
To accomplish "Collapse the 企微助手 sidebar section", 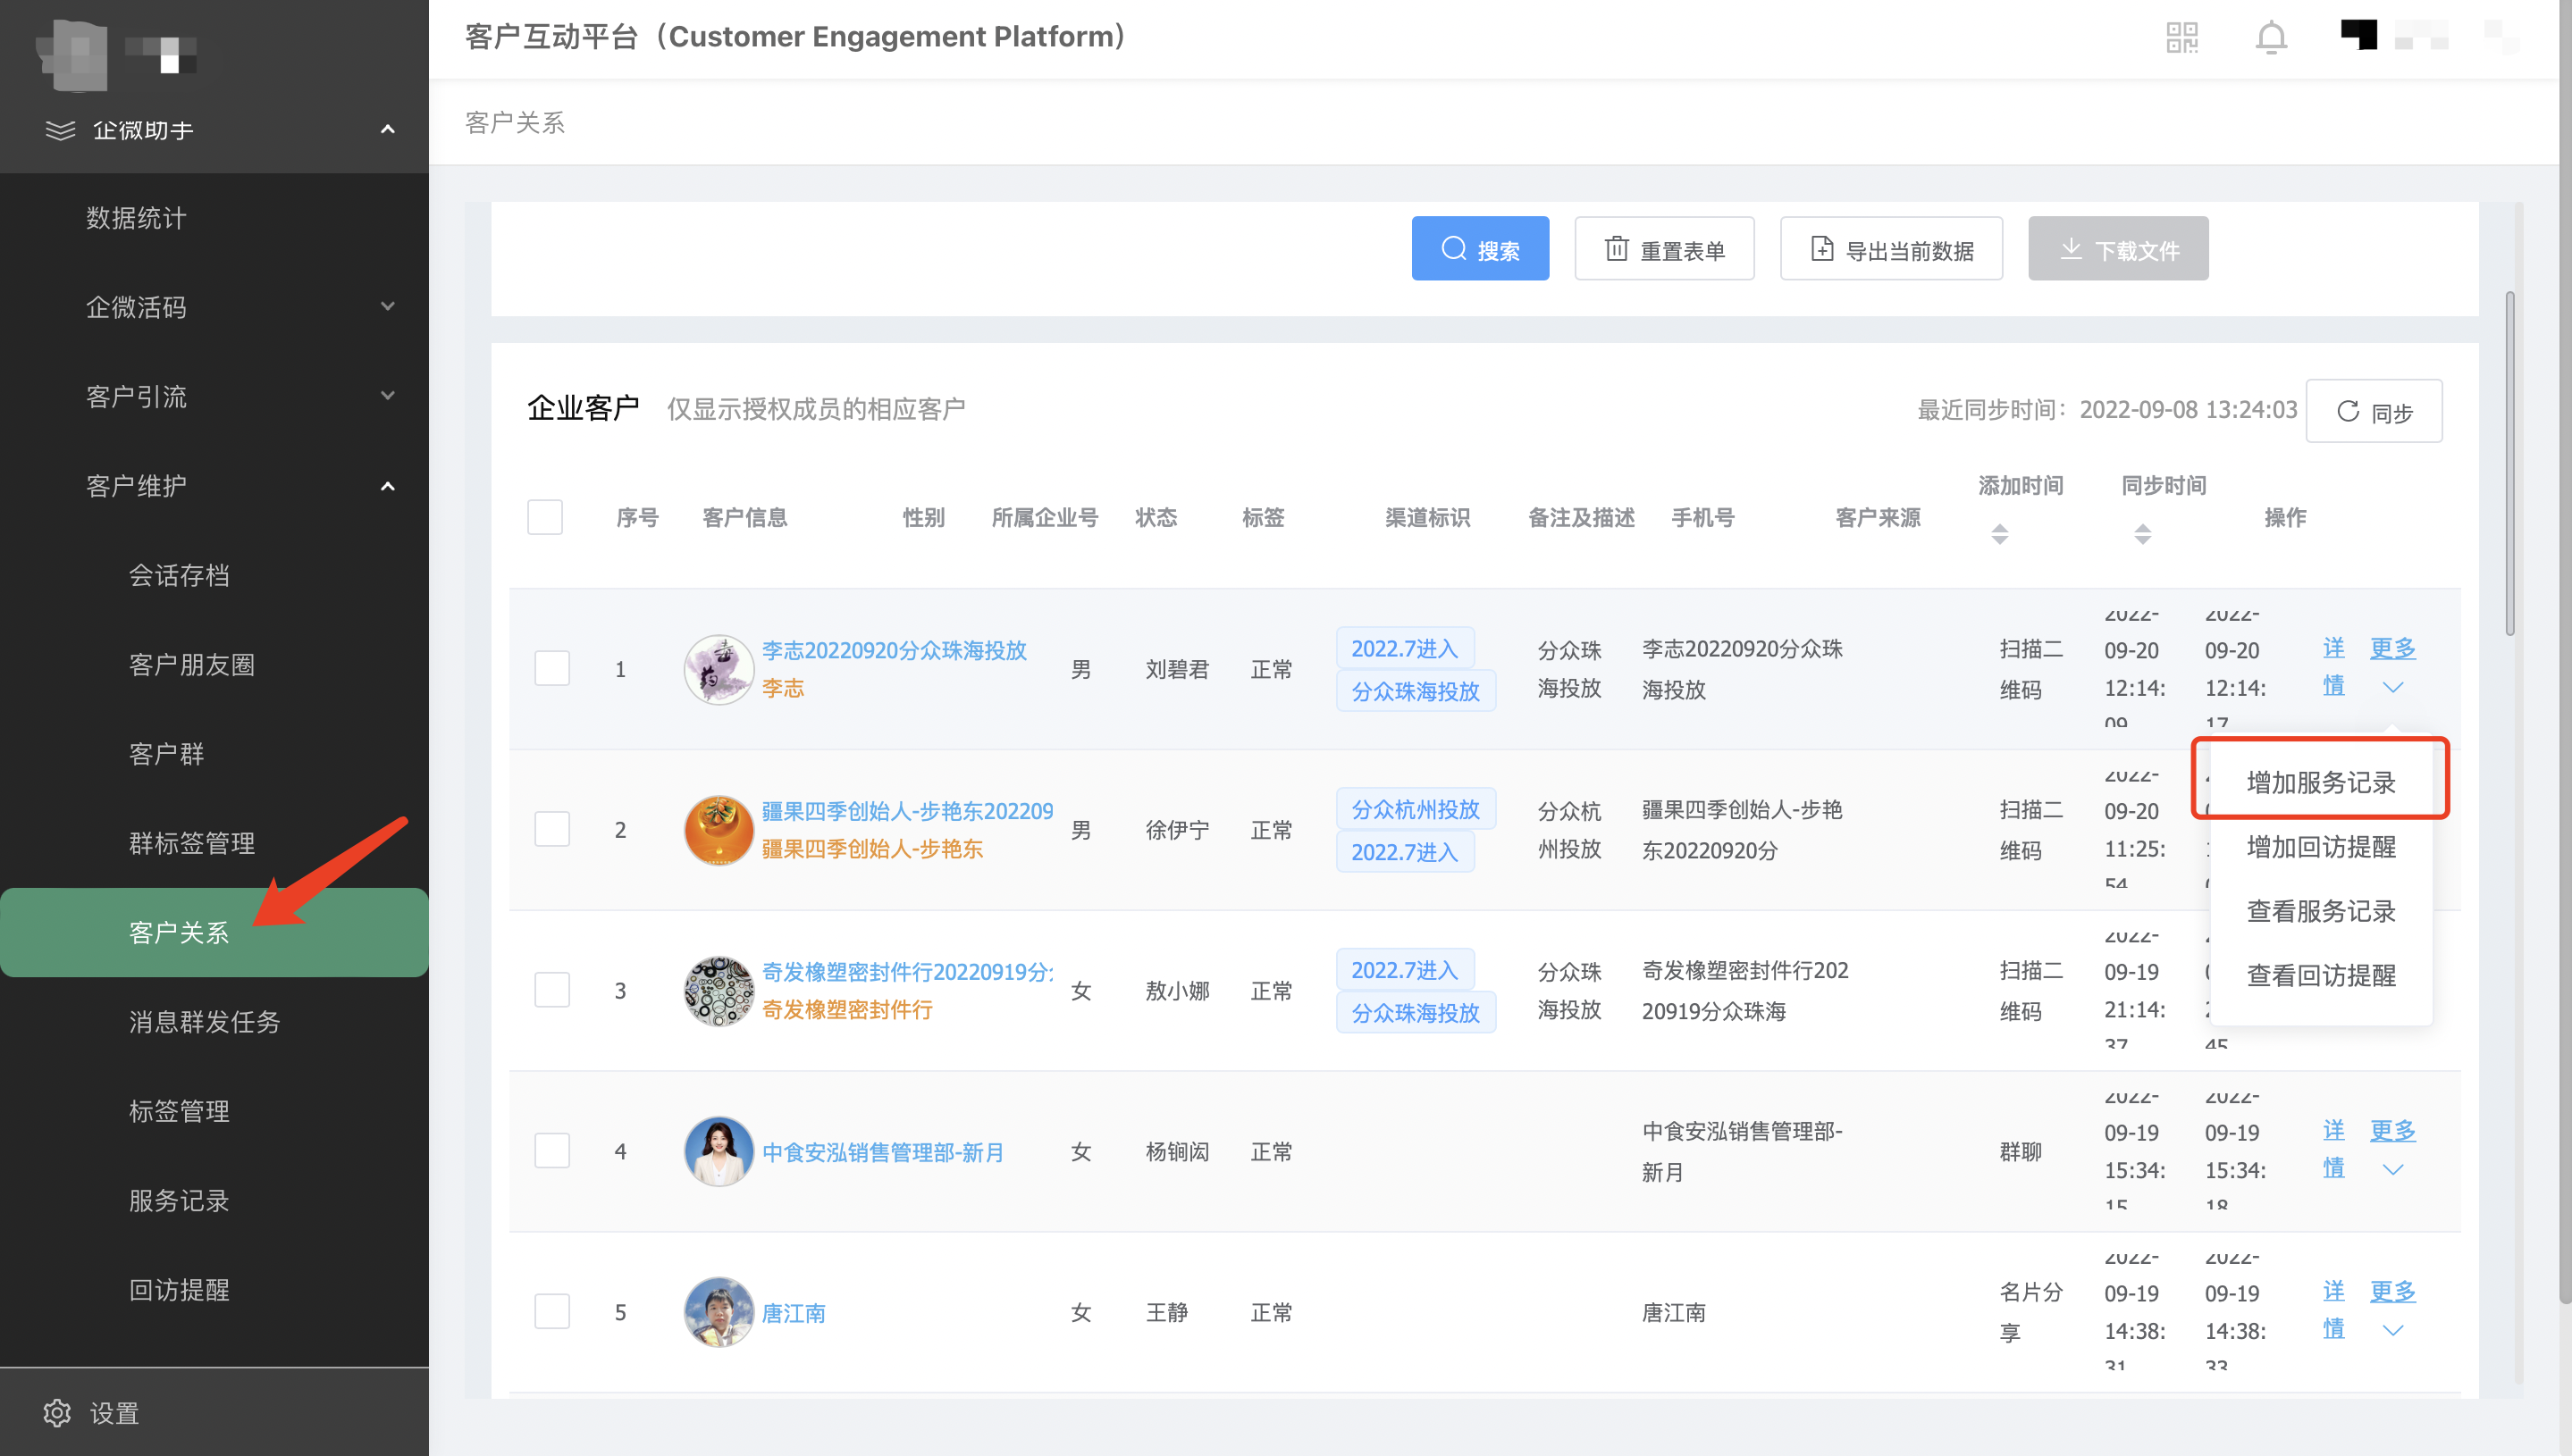I will coord(388,129).
